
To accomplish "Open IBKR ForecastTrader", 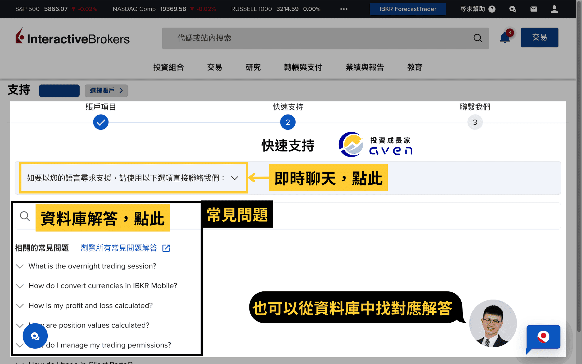I will (x=408, y=9).
